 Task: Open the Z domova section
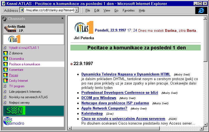pyautogui.click(x=16, y=53)
